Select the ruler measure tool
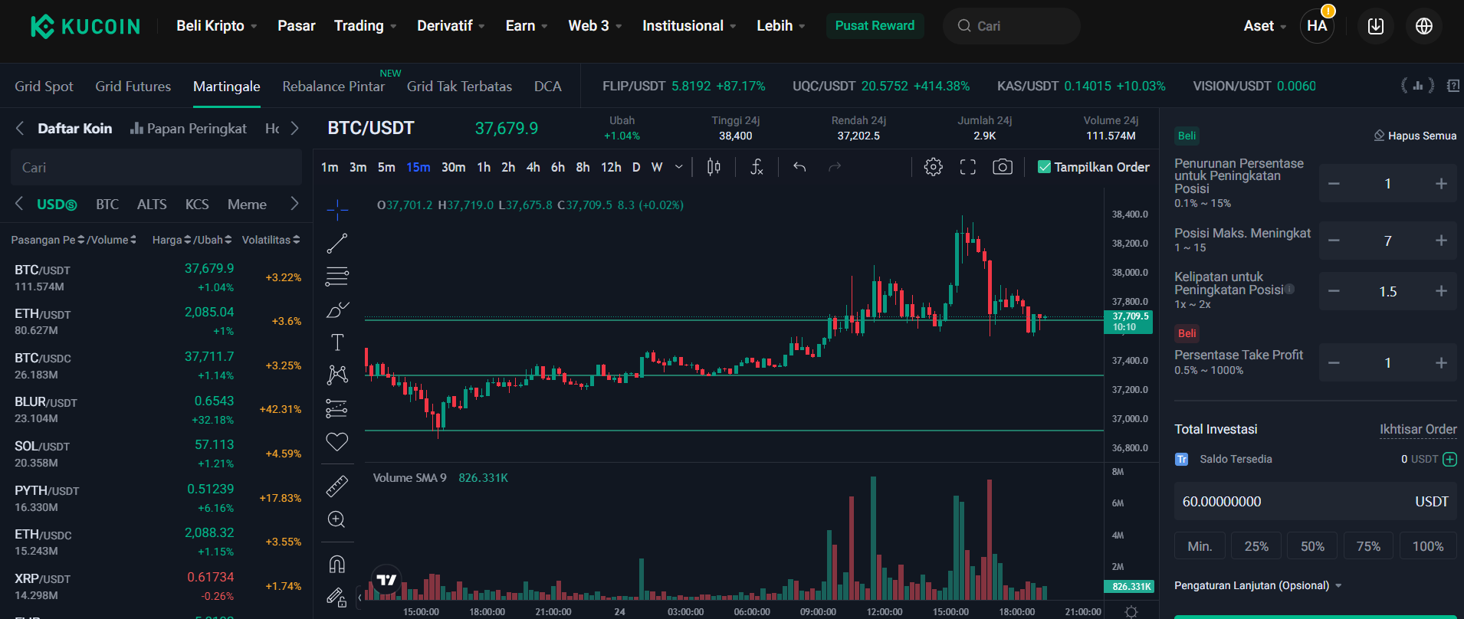The width and height of the screenshot is (1464, 619). 337,486
